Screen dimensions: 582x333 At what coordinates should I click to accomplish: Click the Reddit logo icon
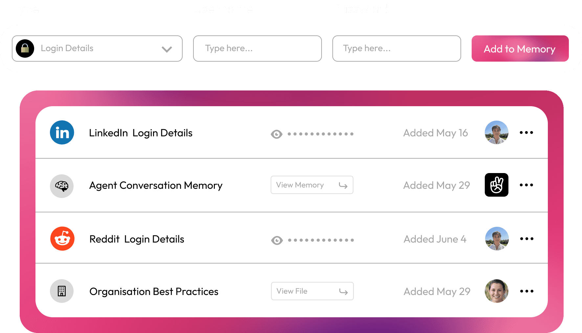tap(62, 239)
